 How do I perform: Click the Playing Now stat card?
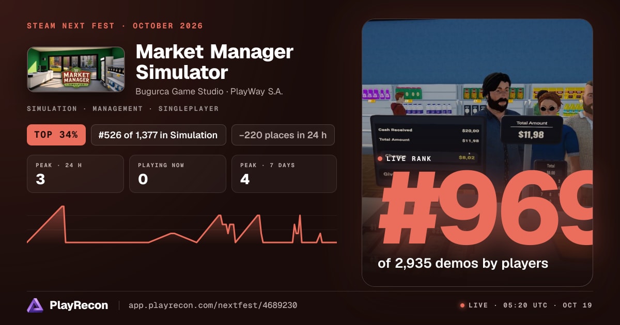click(x=178, y=174)
